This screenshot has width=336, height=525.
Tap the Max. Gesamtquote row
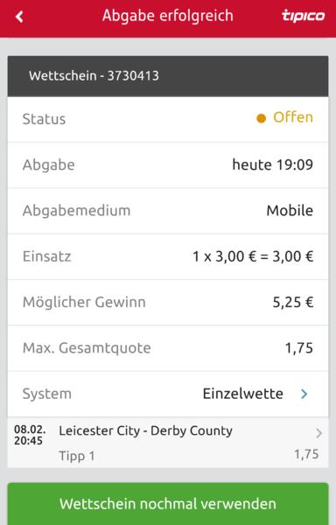[x=168, y=348]
